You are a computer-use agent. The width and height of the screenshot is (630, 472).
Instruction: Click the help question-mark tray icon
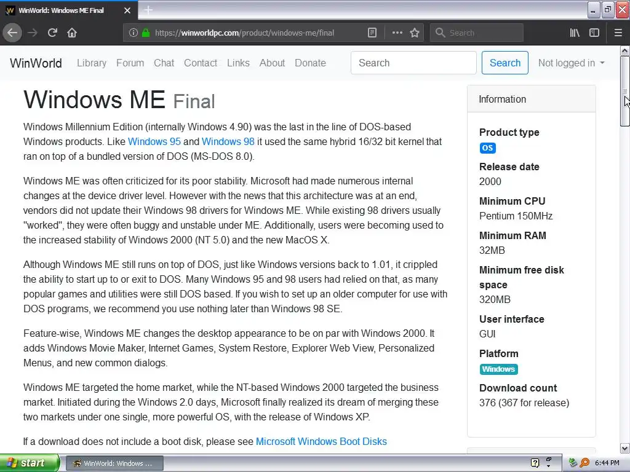[x=535, y=463]
